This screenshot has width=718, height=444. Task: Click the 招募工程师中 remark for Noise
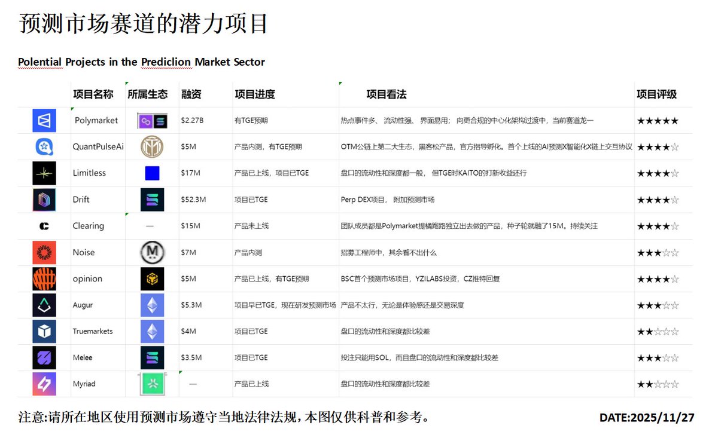click(389, 252)
